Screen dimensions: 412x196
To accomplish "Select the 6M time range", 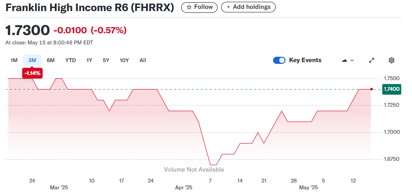I will (x=51, y=60).
